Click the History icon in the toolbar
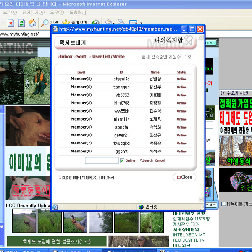252x252 pixels. 96,23
